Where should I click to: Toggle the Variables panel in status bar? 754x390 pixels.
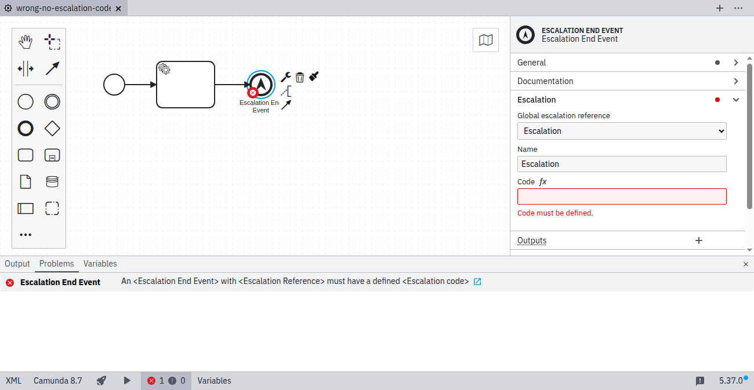214,381
